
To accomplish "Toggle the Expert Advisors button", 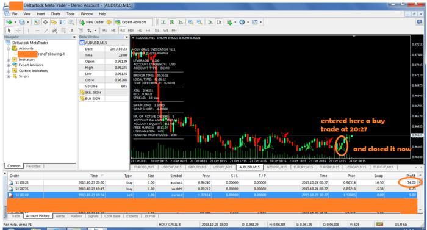I will [131, 22].
